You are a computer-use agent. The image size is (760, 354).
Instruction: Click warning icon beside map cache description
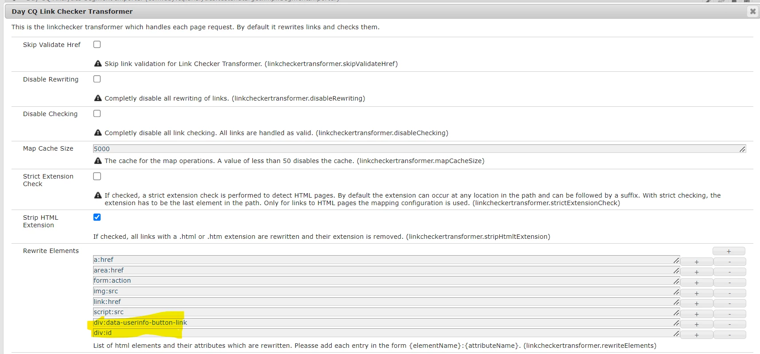point(98,160)
